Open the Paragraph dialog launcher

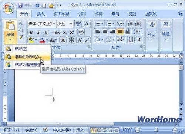[x=142, y=47]
